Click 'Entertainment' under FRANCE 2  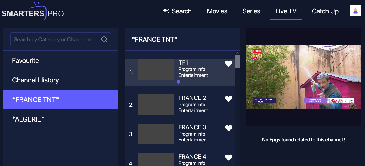[x=193, y=110]
